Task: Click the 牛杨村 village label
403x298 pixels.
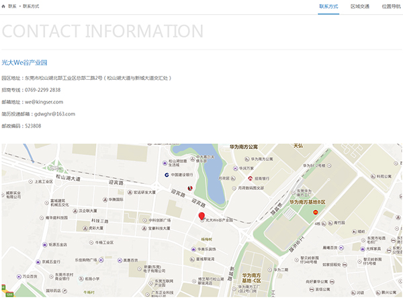Action: [x=89, y=293]
